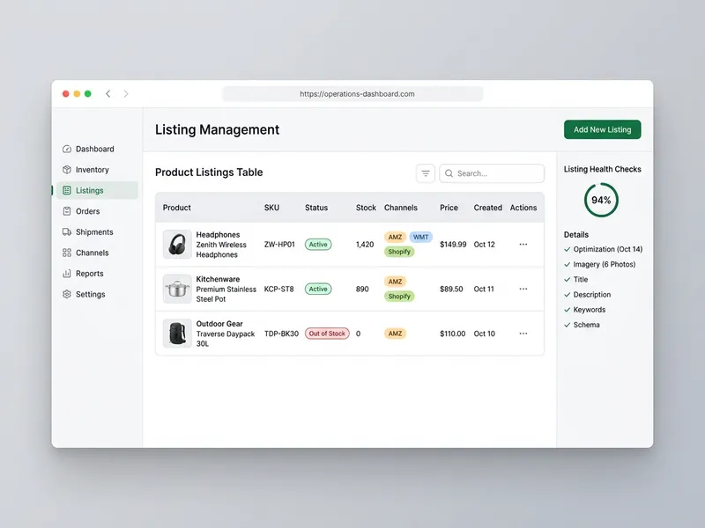Image resolution: width=705 pixels, height=528 pixels.
Task: Click the Active badge for Kitchenware
Action: point(318,289)
